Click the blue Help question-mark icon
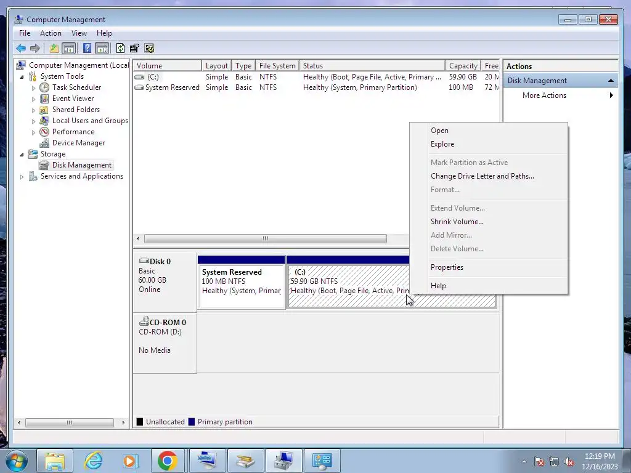The width and height of the screenshot is (631, 473). point(87,48)
